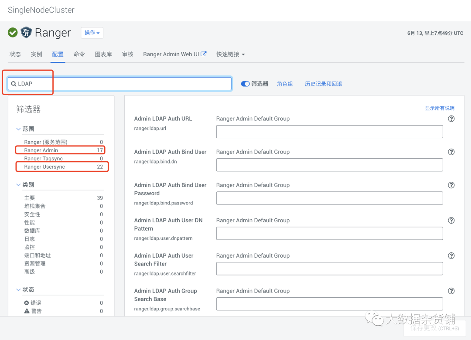
Task: Open the 图表库 charts library tab
Action: click(x=103, y=54)
